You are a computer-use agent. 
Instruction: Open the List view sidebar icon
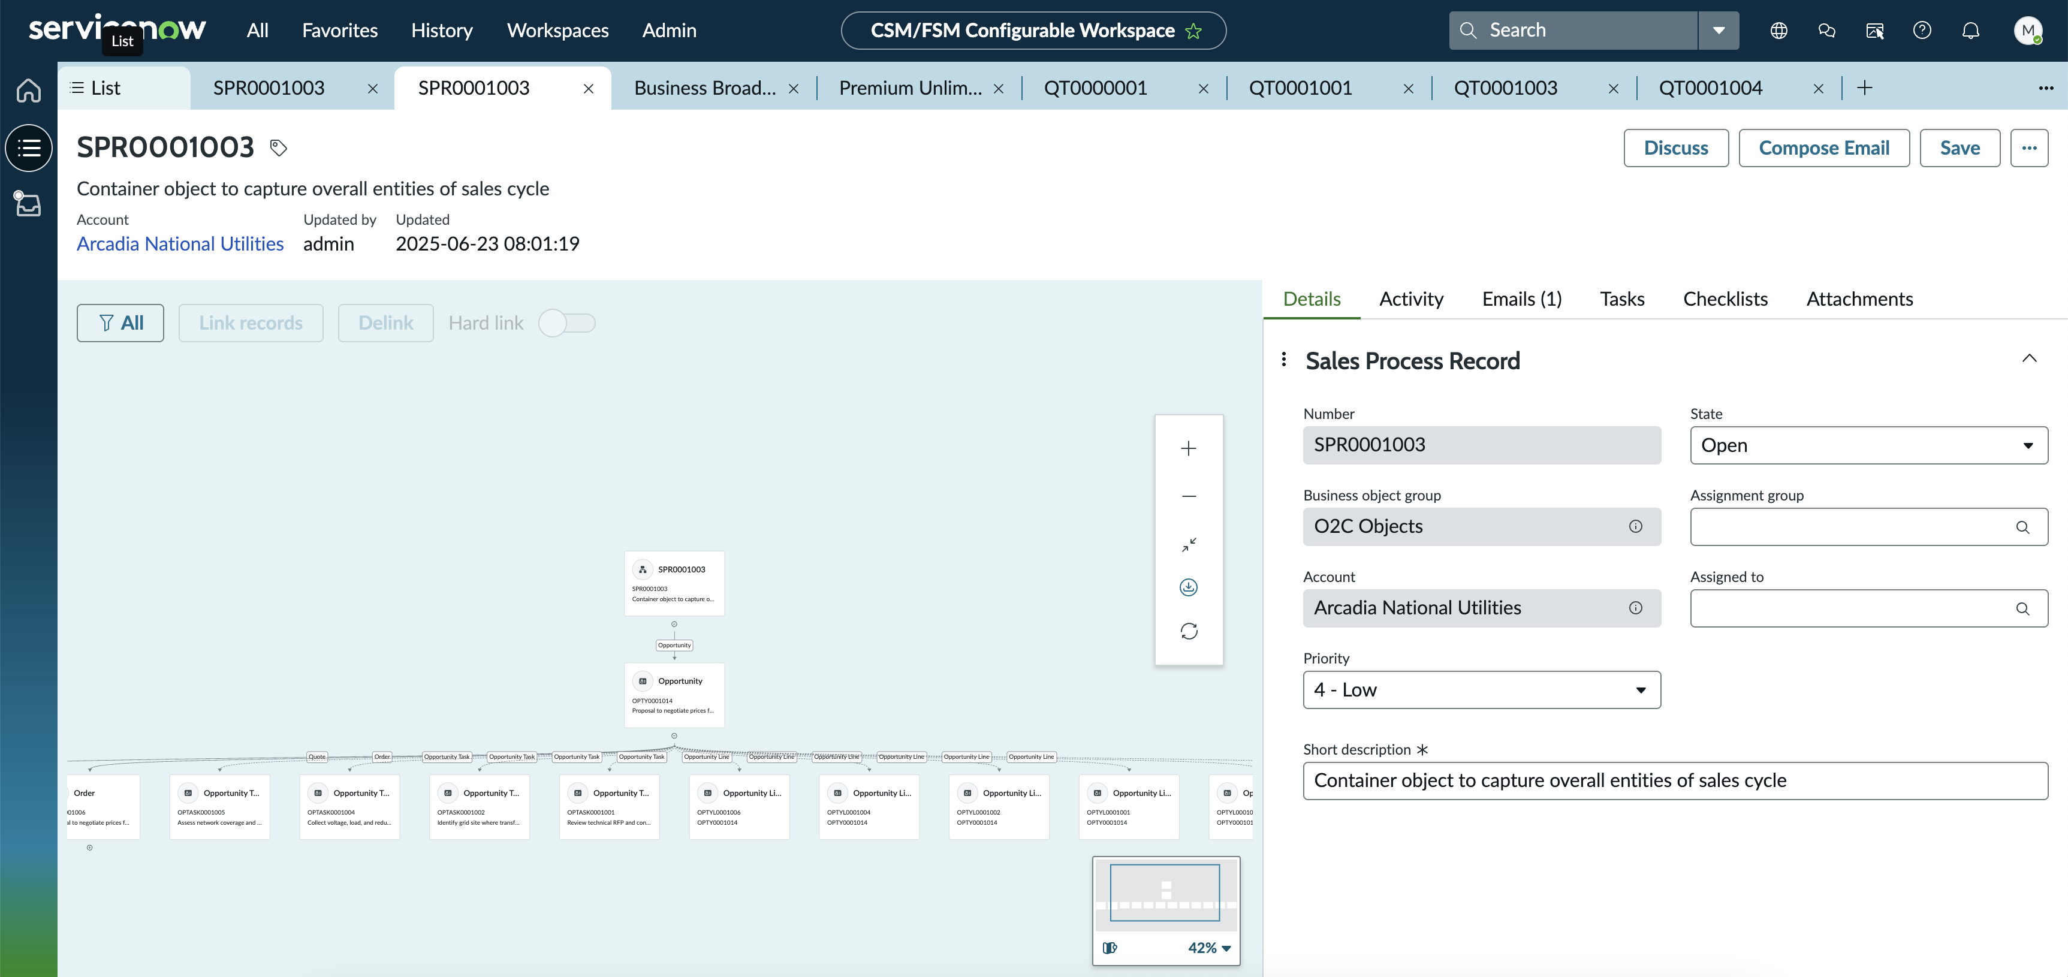pyautogui.click(x=29, y=147)
